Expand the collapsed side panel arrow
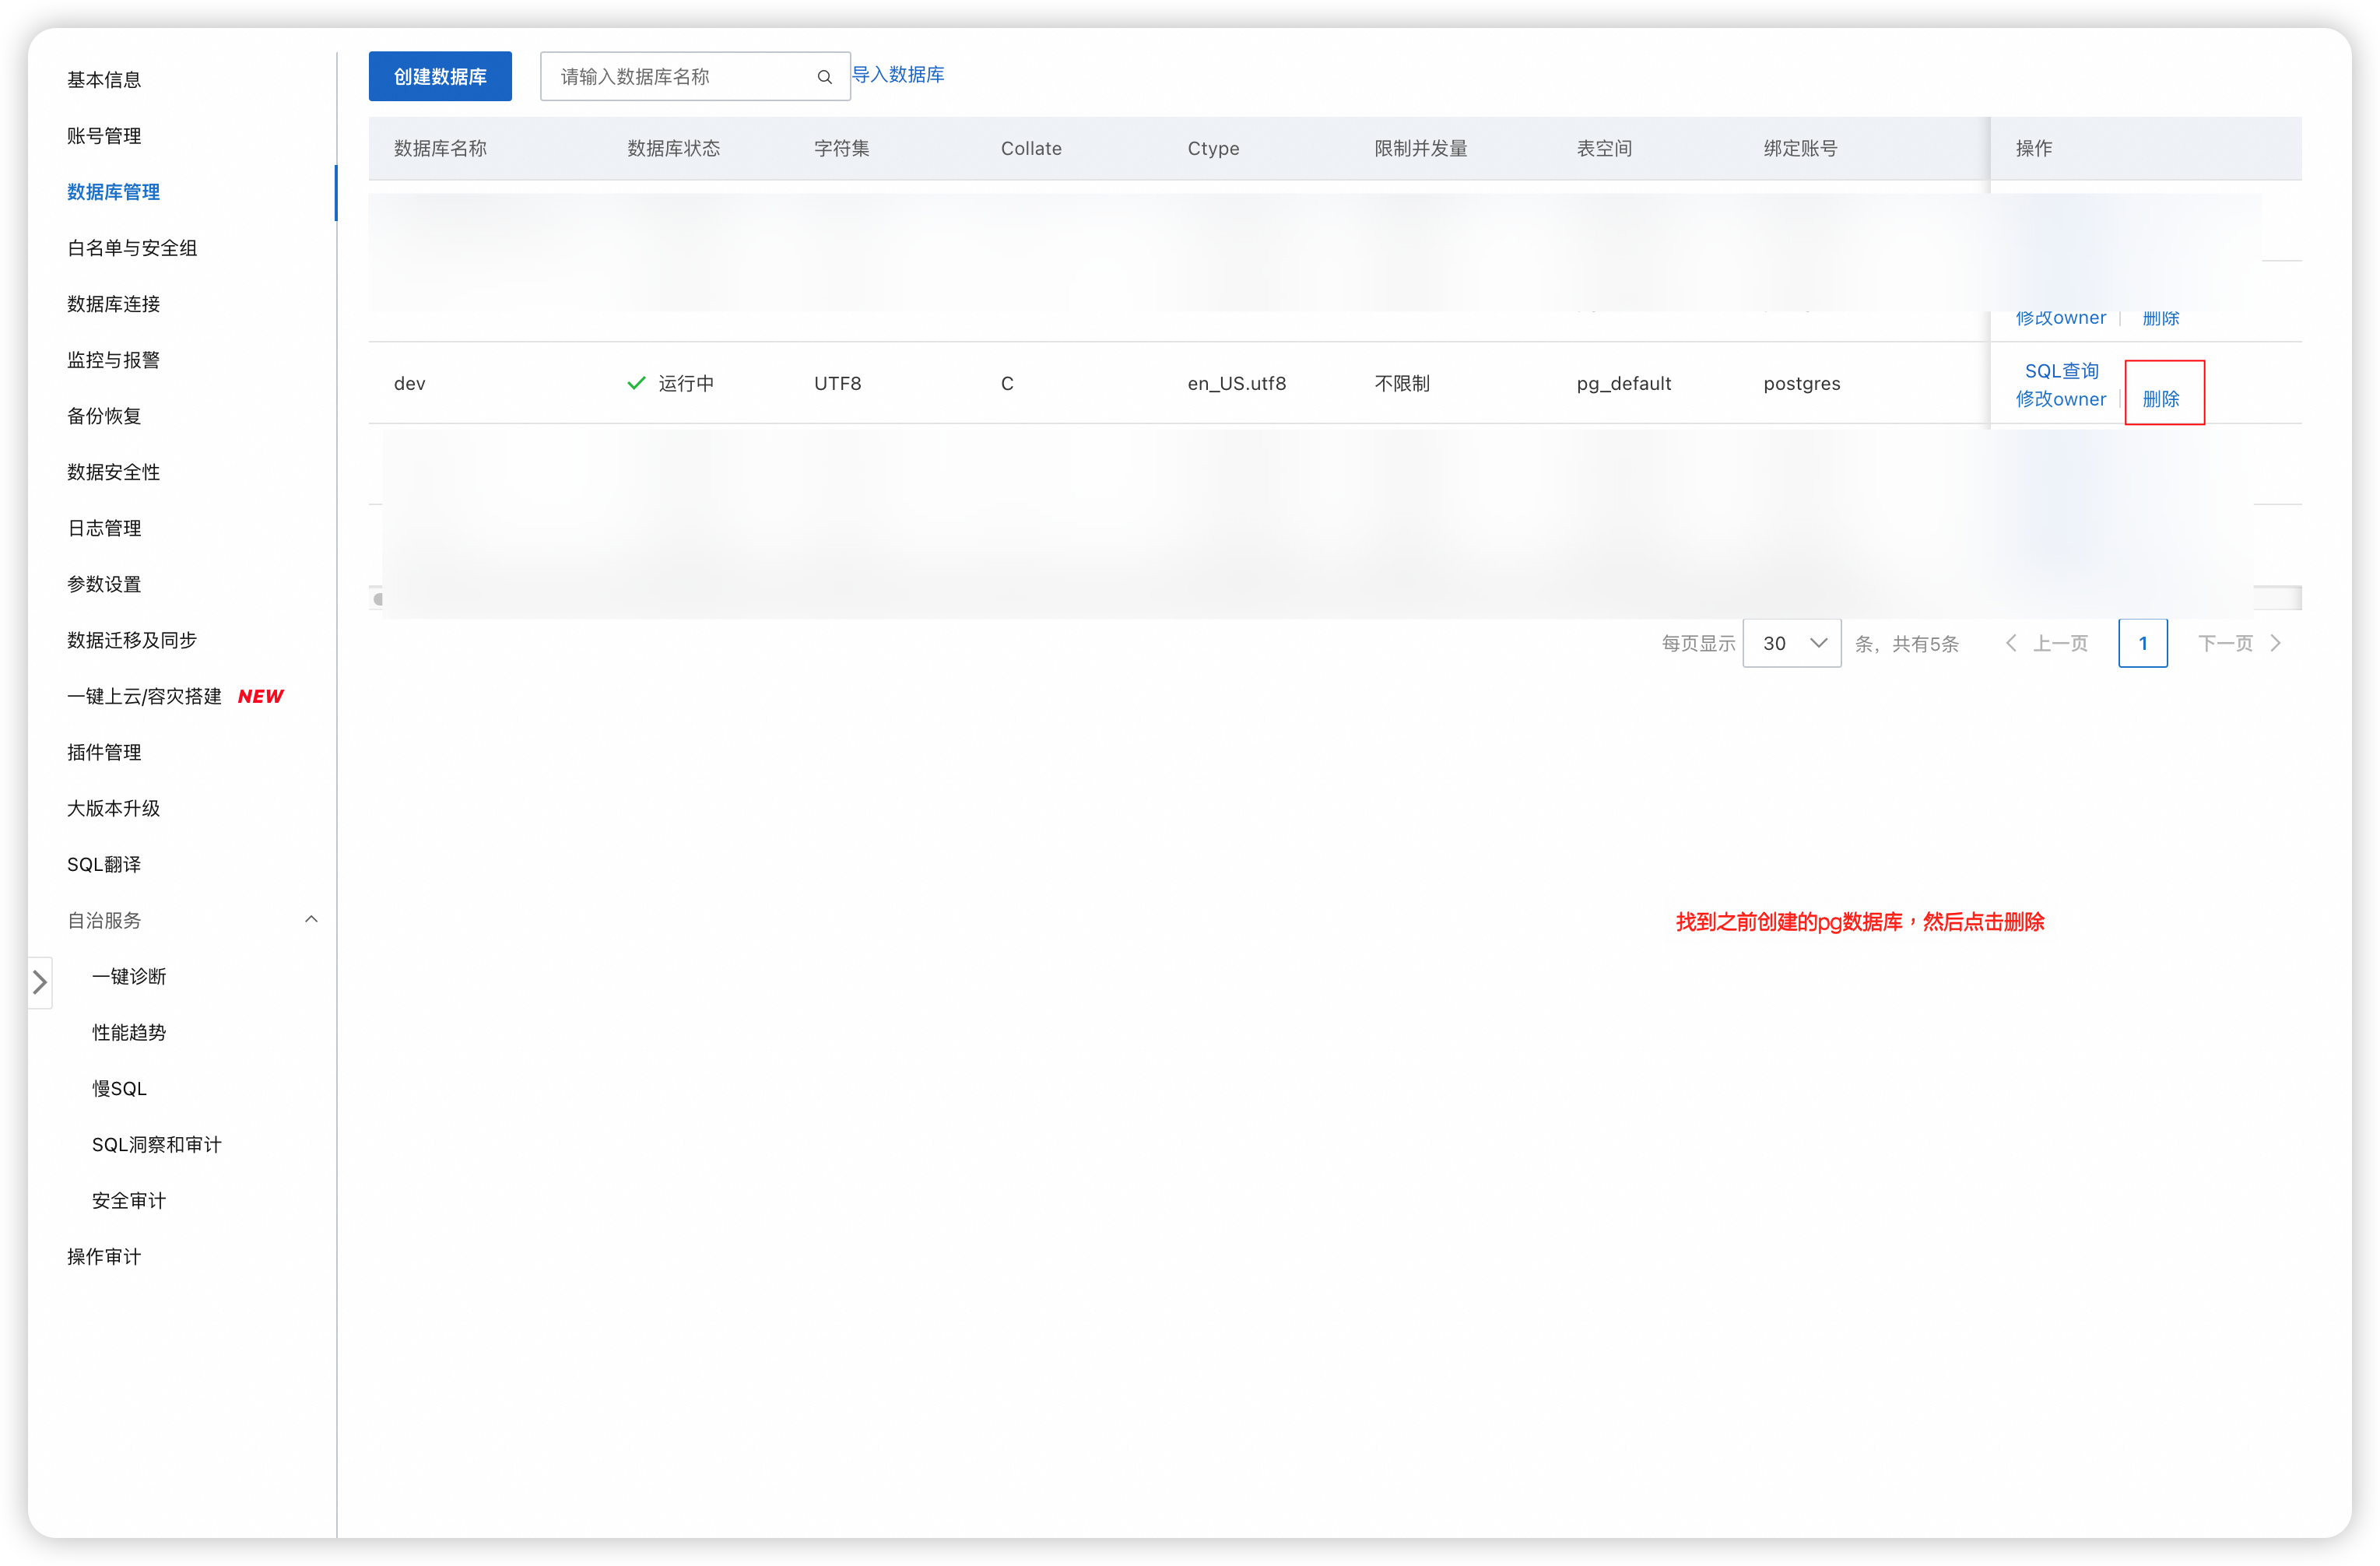Viewport: 2380px width, 1566px height. click(x=40, y=983)
